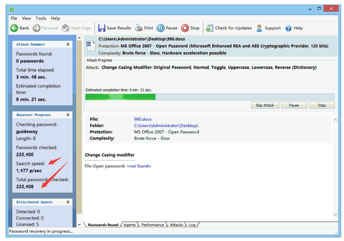Image resolution: width=344 pixels, height=241 pixels.
Task: Click sidebar scroll up arrow
Action: 79,38
